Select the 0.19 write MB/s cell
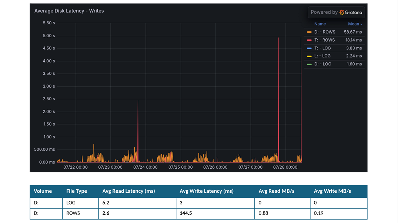The image size is (398, 223). pos(339,213)
